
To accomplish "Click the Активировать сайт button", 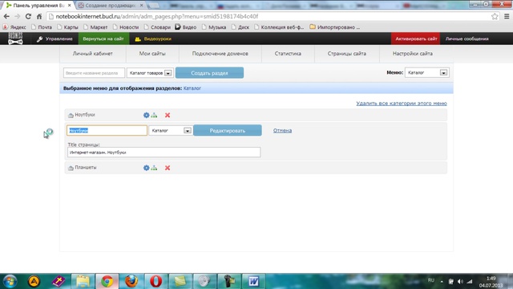I will click(x=416, y=39).
